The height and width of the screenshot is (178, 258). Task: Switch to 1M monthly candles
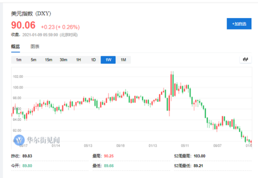click(x=123, y=60)
